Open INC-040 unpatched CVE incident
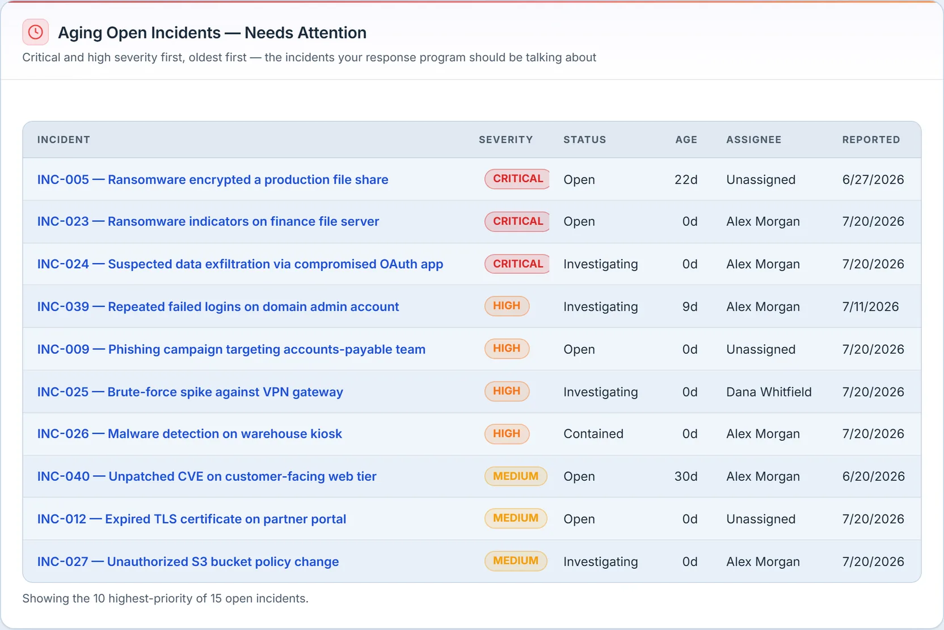Viewport: 944px width, 630px height. pos(207,476)
